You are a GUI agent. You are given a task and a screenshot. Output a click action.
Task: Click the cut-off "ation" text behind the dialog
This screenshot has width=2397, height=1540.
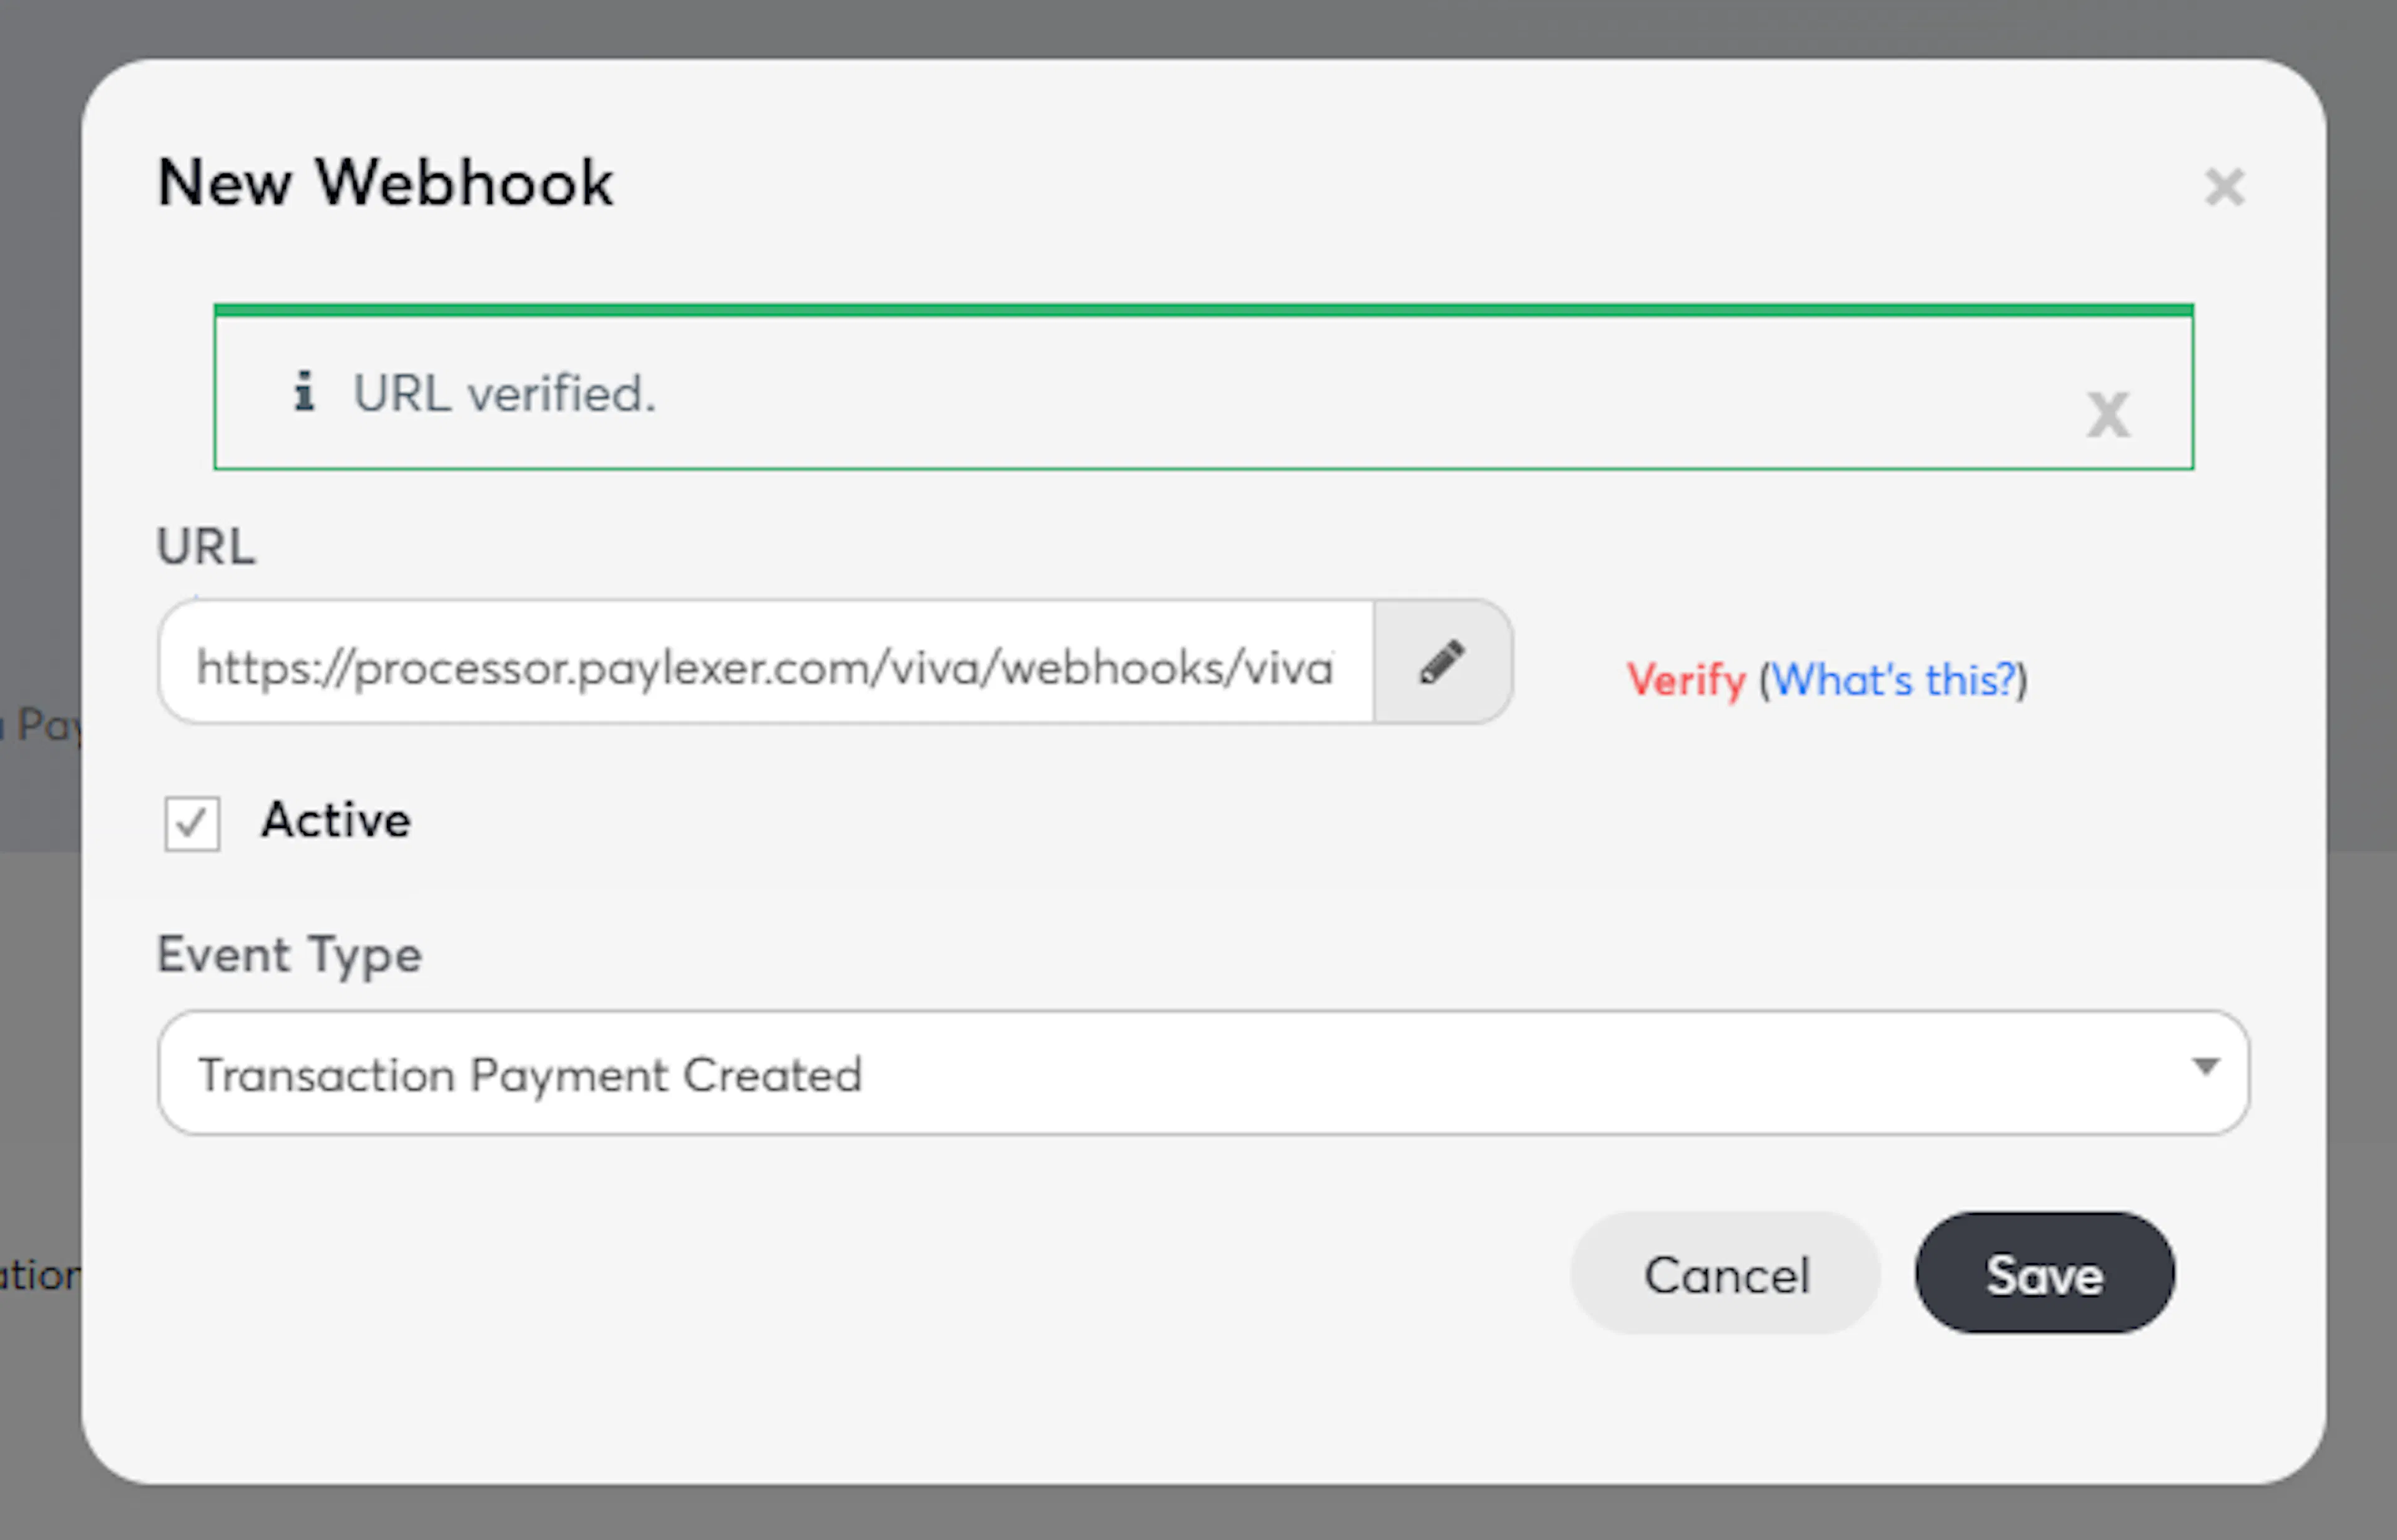40,1275
